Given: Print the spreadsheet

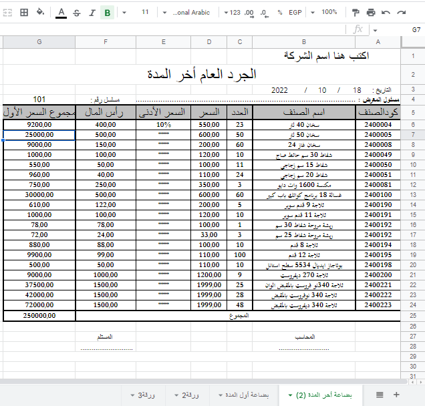Looking at the screenshot, I should 371,12.
